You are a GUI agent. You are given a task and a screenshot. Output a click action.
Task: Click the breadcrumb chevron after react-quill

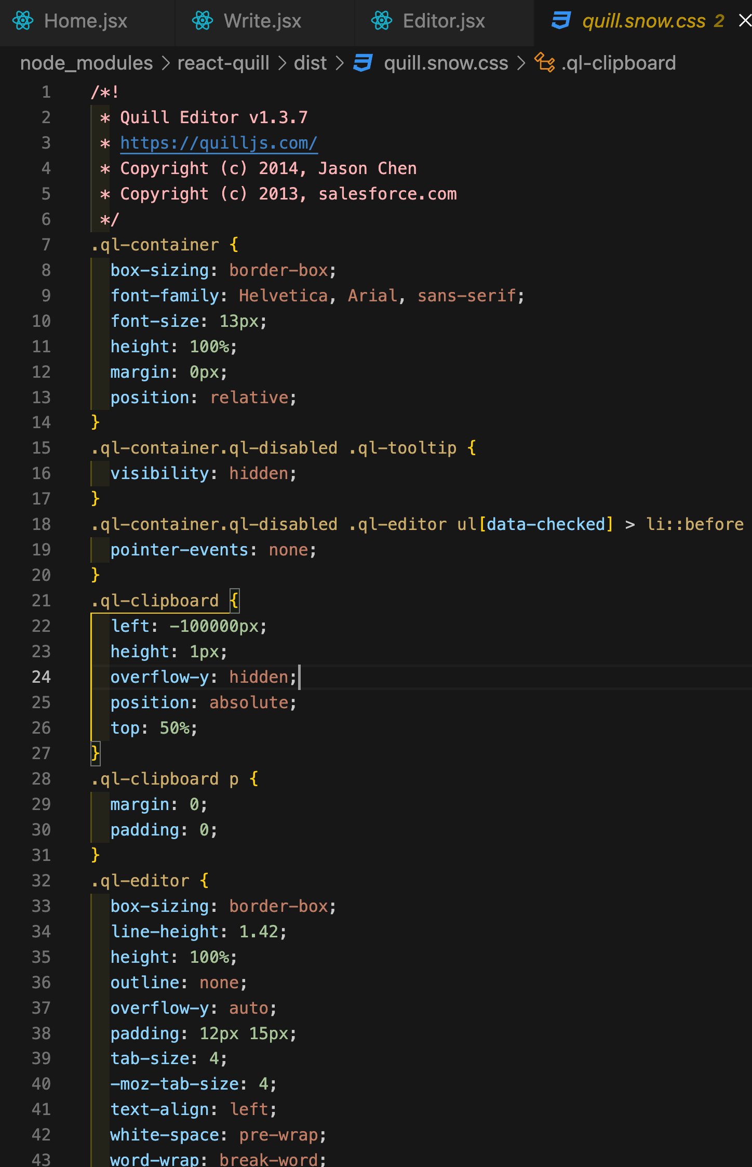[x=282, y=63]
